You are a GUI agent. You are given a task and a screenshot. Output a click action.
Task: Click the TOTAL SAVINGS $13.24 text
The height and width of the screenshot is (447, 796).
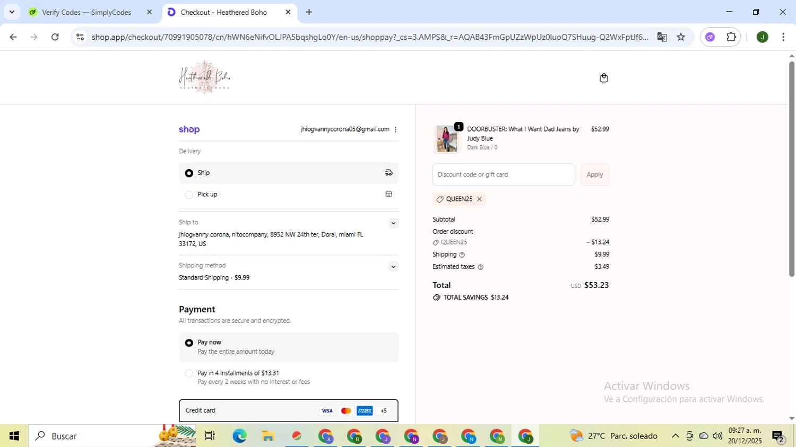(475, 297)
